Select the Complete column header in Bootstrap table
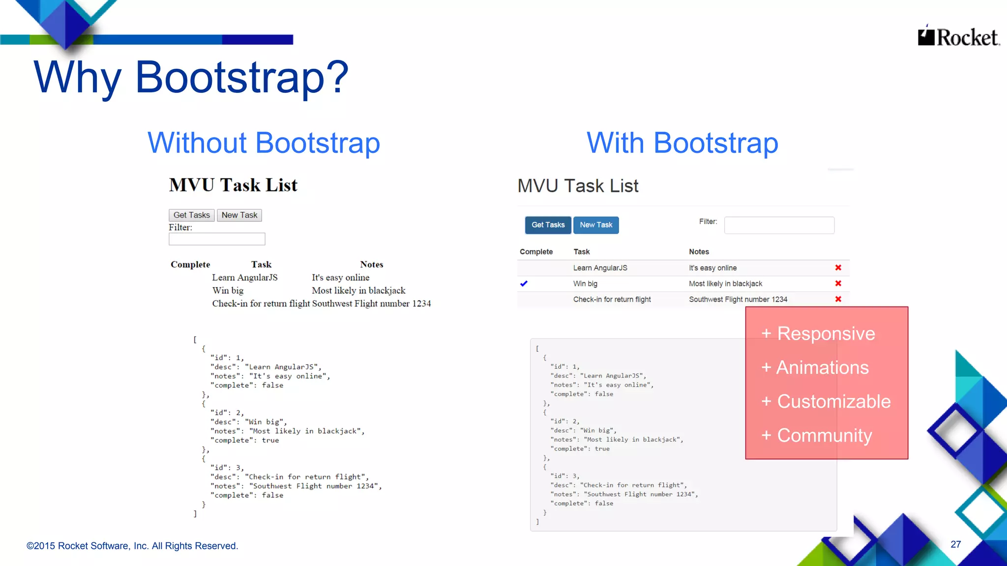Image resolution: width=1007 pixels, height=566 pixels. (536, 252)
